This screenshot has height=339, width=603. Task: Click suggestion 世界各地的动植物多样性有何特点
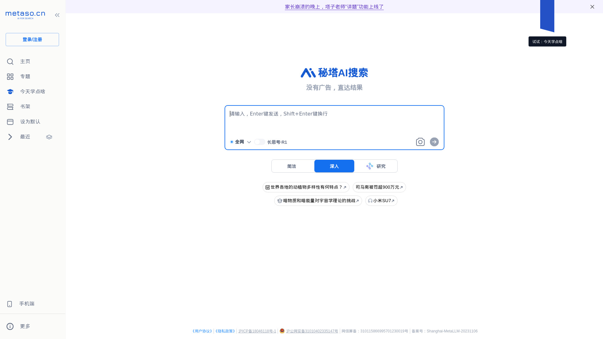pyautogui.click(x=306, y=187)
